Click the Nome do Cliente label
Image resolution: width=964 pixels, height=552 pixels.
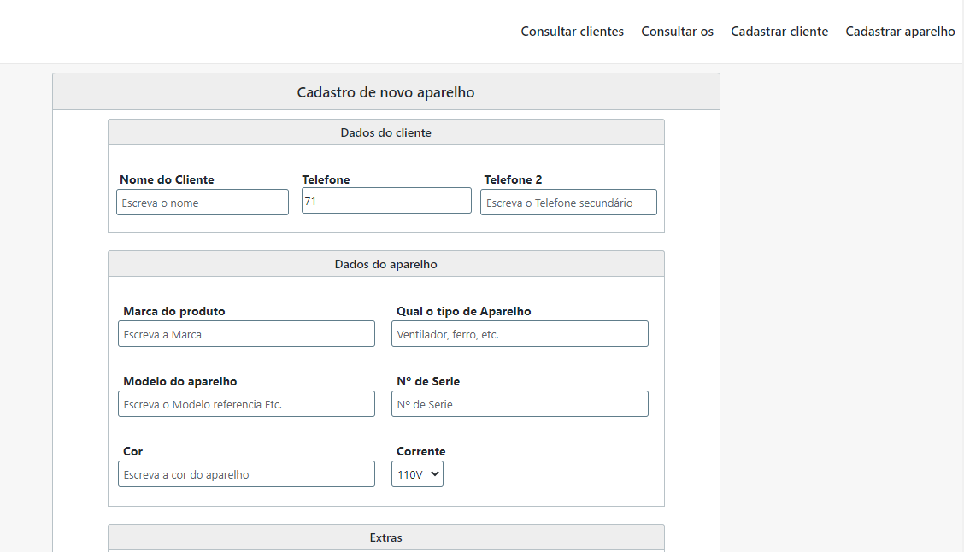coord(167,179)
